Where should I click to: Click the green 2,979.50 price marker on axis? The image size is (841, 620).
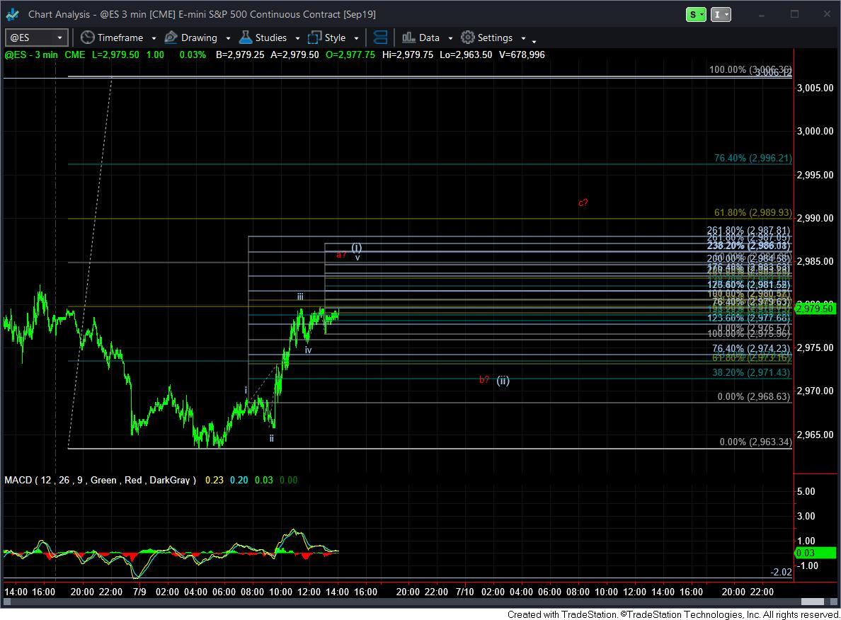[x=815, y=308]
